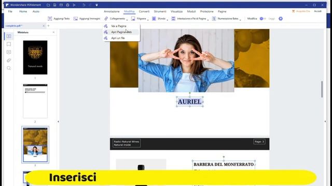Open the settings gear next to Leggi
Screen dimensions: 332x186
click(x=281, y=19)
